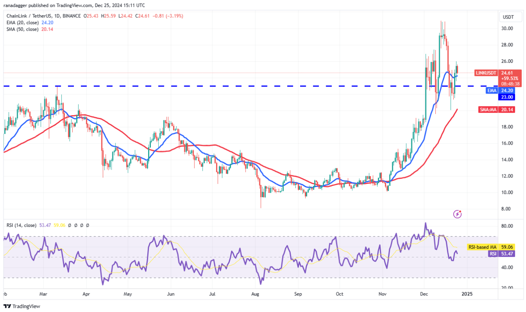Image resolution: width=526 pixels, height=312 pixels.
Task: Select the purple RSI axis label
Action: point(493,254)
